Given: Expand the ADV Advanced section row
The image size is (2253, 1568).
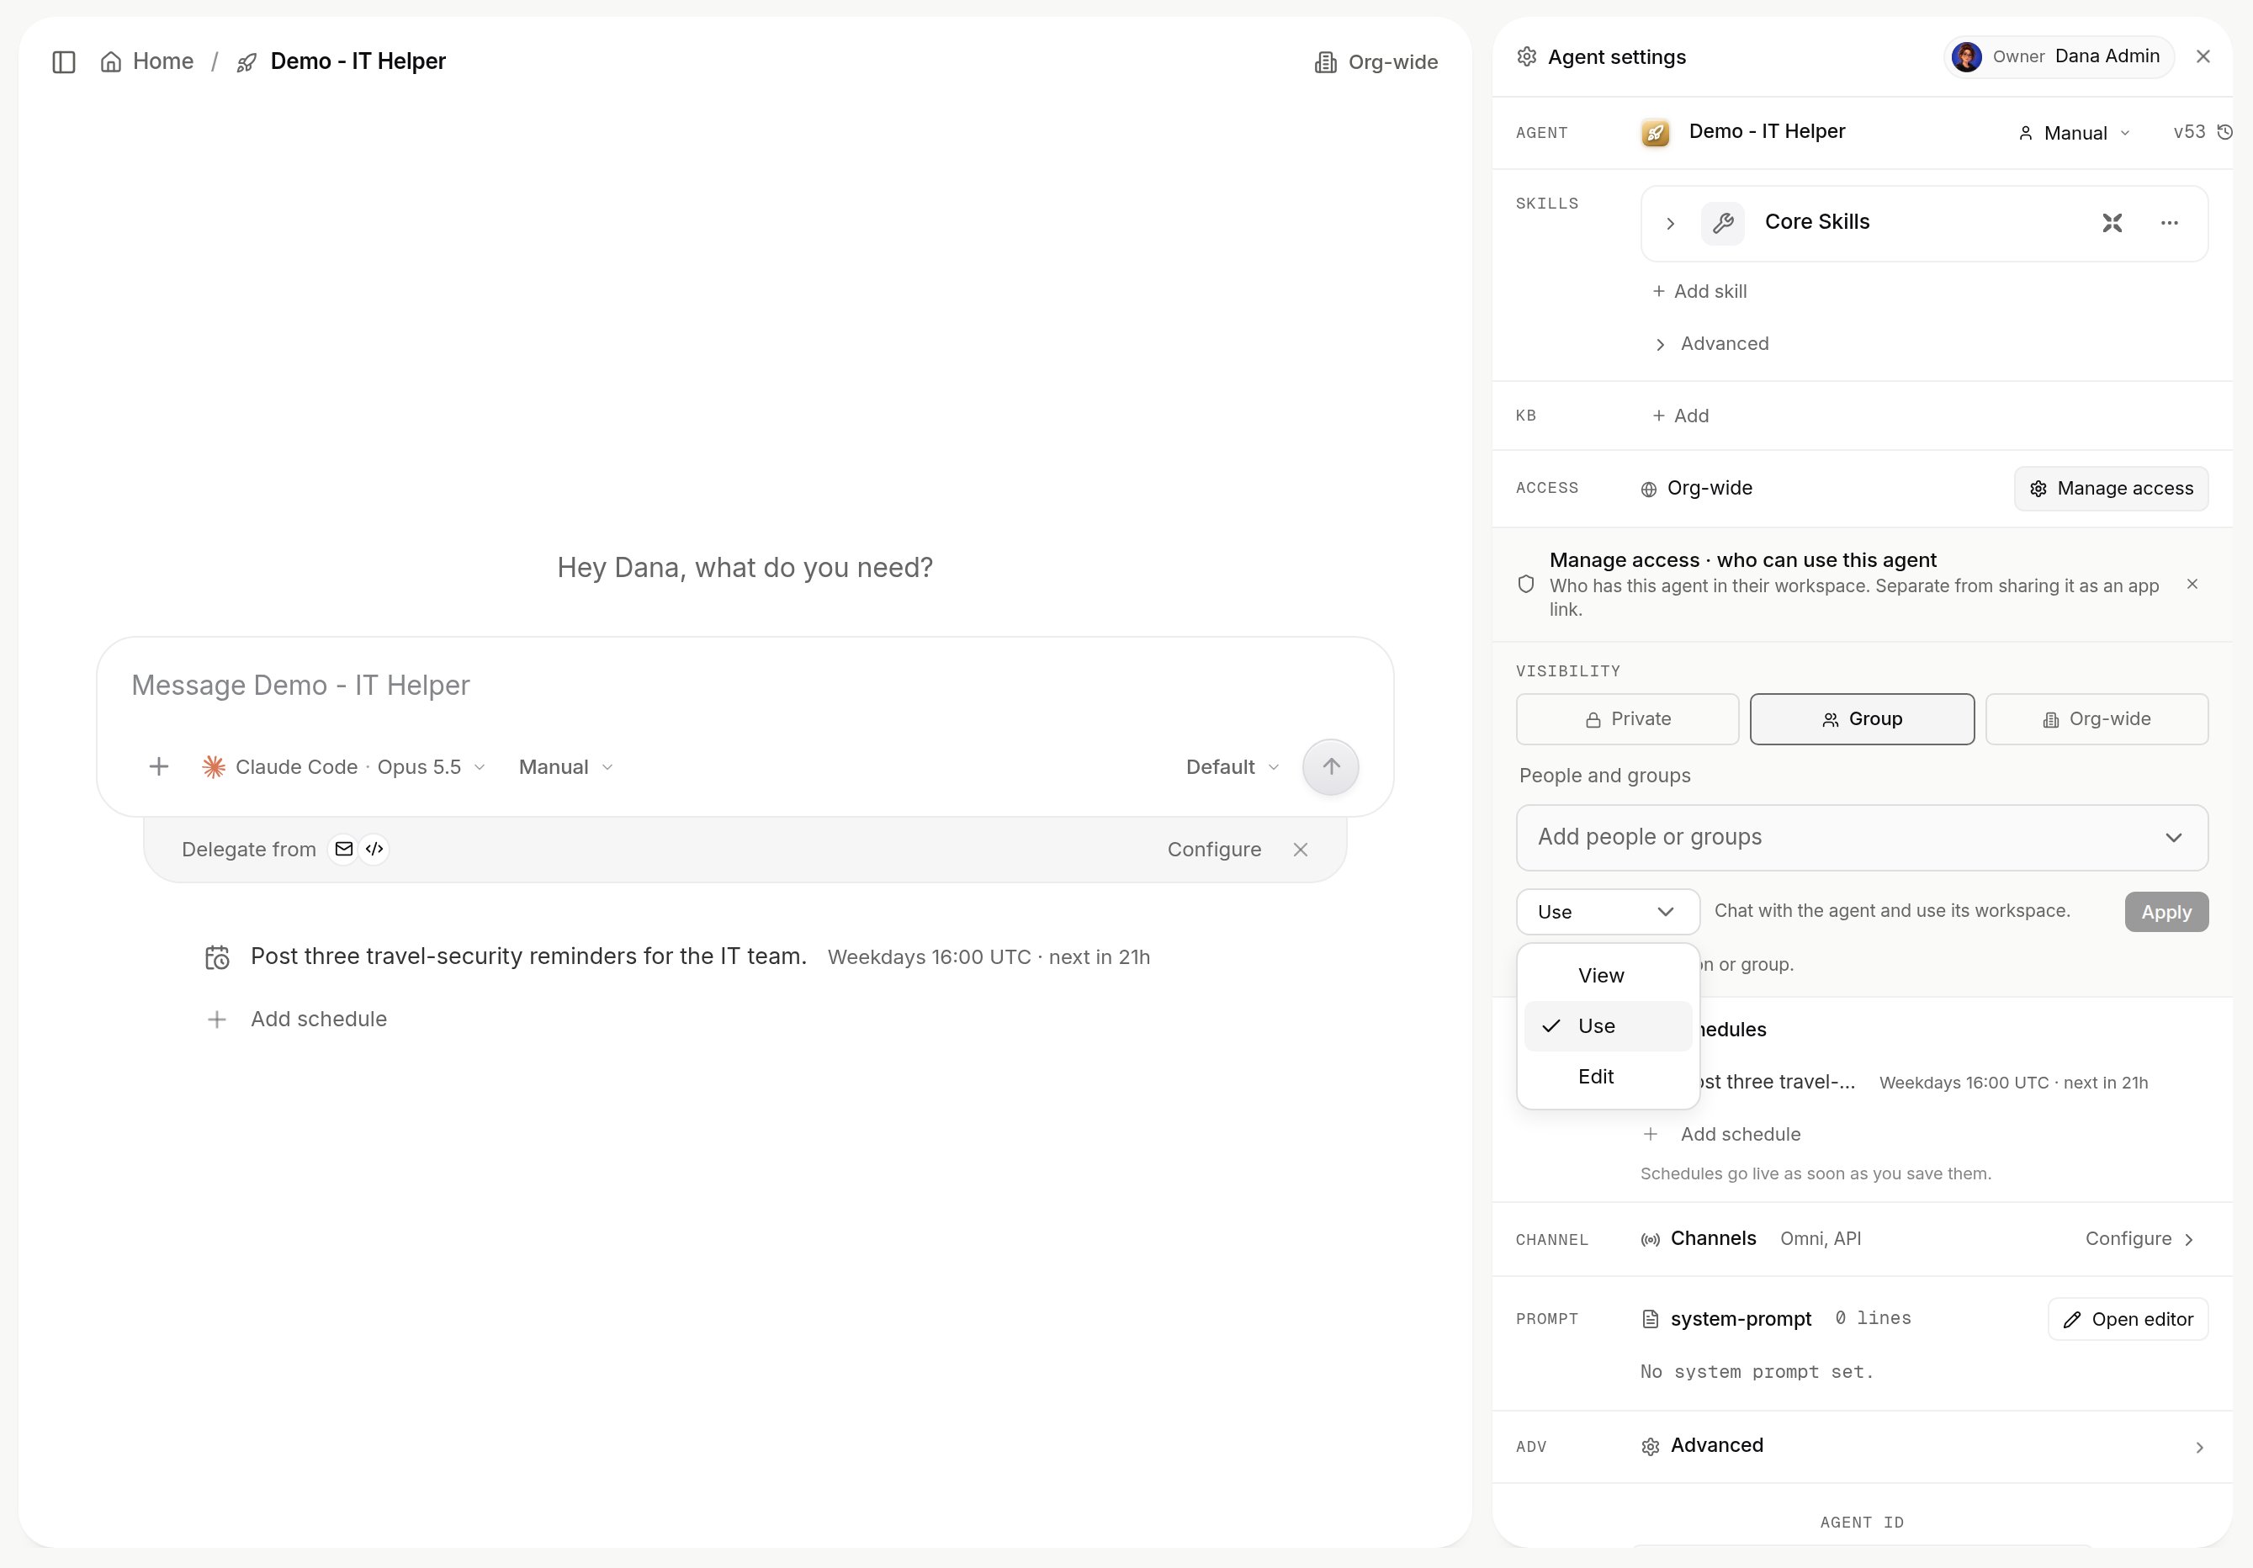Looking at the screenshot, I should point(1862,1446).
